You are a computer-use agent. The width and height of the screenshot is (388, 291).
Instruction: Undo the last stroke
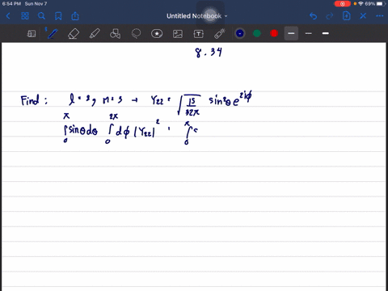pos(313,16)
